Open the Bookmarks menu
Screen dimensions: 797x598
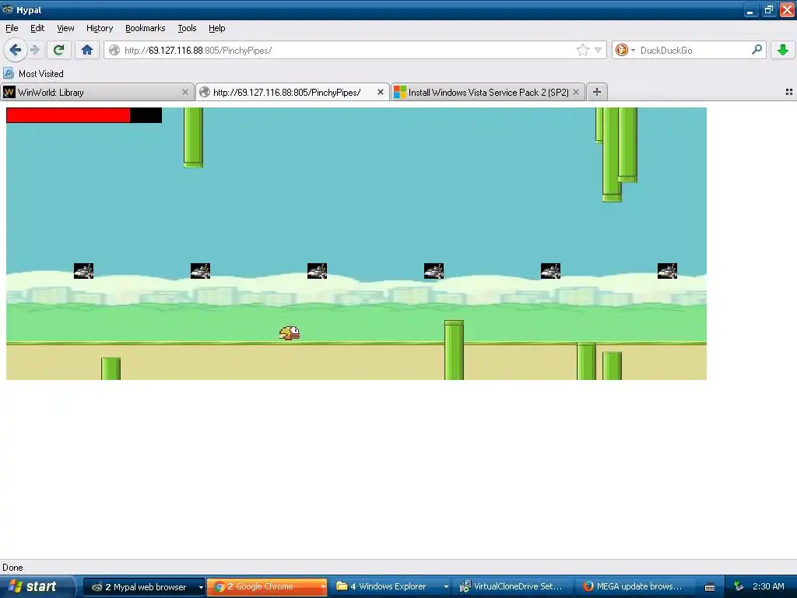click(145, 28)
